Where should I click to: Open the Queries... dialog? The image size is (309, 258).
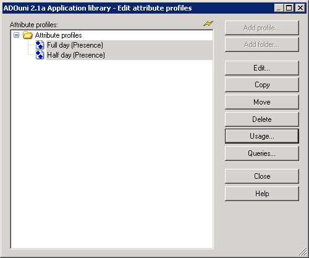(x=262, y=153)
